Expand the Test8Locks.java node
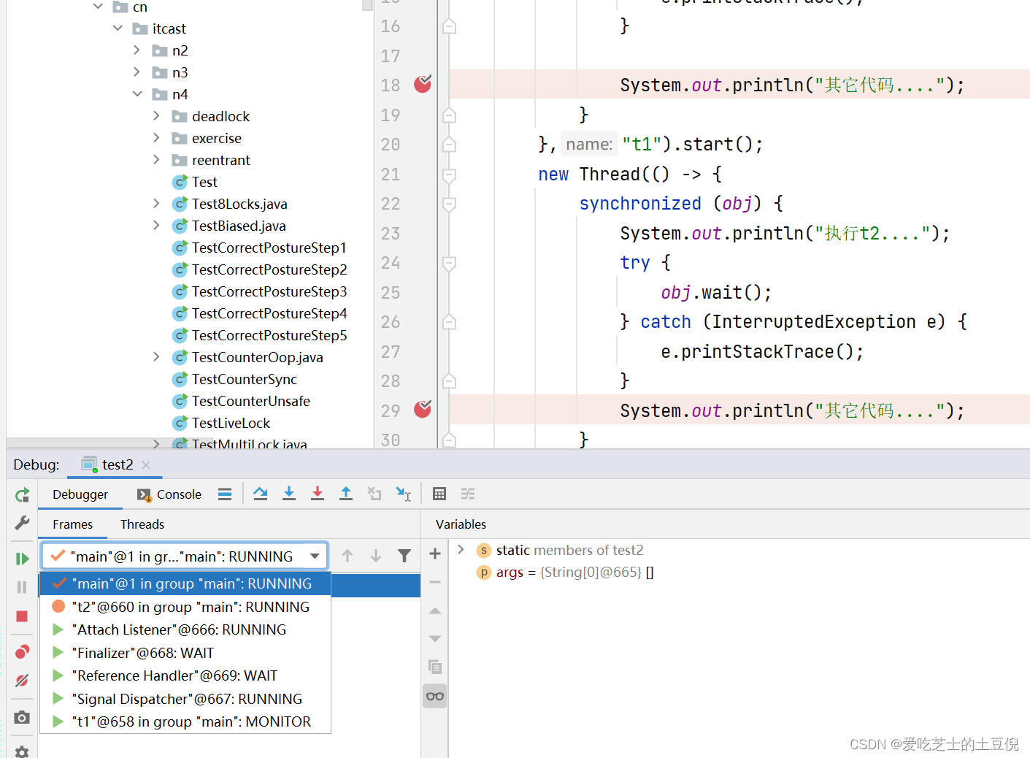Viewport: 1030px width, 758px height. 157,204
